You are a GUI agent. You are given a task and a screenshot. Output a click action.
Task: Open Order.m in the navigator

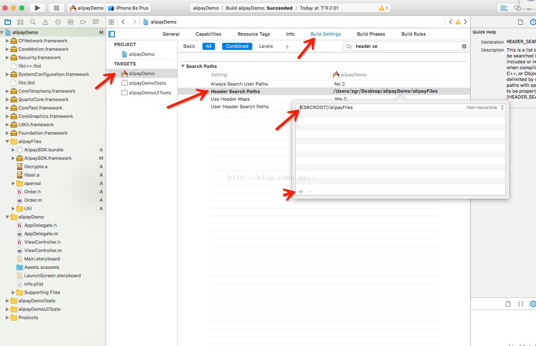(x=33, y=200)
